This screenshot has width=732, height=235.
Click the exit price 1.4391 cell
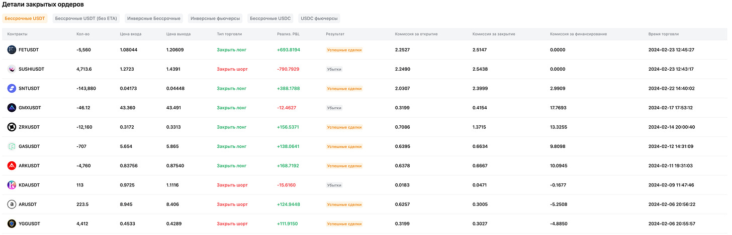(174, 69)
